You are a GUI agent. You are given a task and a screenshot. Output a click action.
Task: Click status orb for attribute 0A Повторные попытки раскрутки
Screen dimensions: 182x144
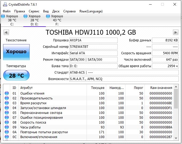pyautogui.click(x=7, y=132)
